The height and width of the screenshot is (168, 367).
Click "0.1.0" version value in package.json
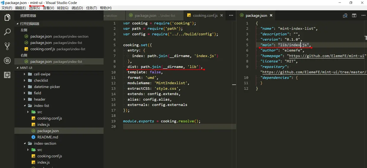click(292, 39)
